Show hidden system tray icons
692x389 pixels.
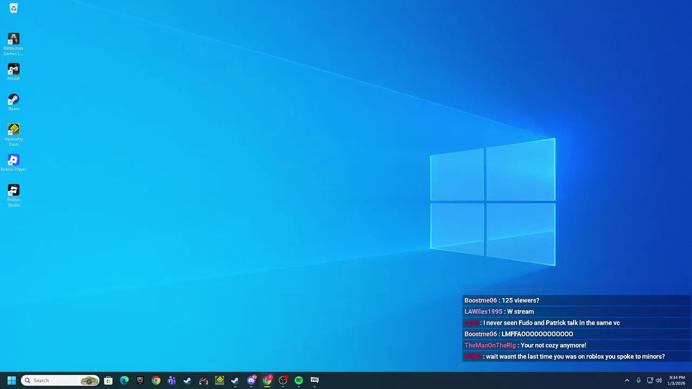tap(627, 380)
